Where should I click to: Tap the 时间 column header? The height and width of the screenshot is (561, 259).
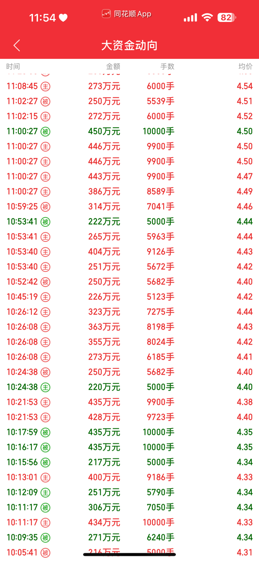coord(13,66)
